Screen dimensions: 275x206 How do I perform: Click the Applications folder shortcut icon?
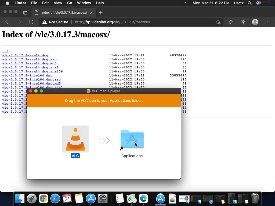132,139
